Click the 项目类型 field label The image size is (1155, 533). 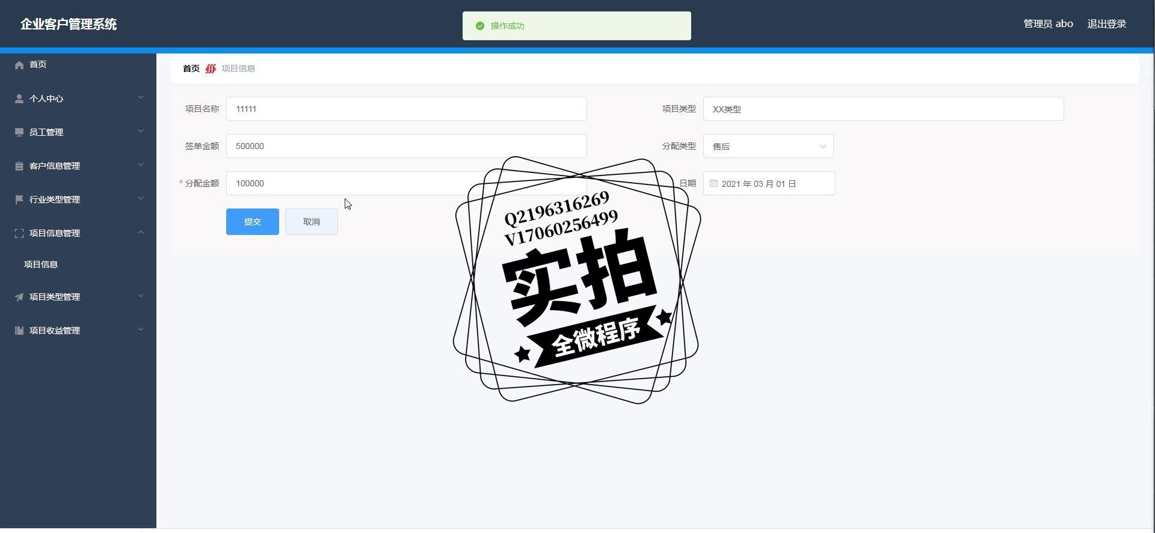[679, 109]
